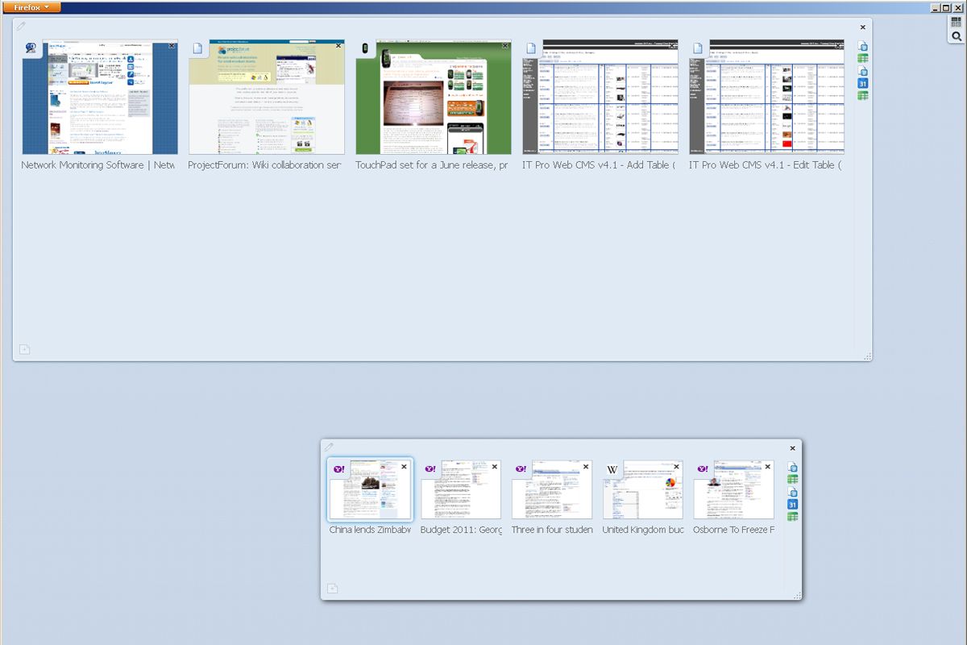
Task: Open the calendar 31 app tab in upper group
Action: point(862,83)
